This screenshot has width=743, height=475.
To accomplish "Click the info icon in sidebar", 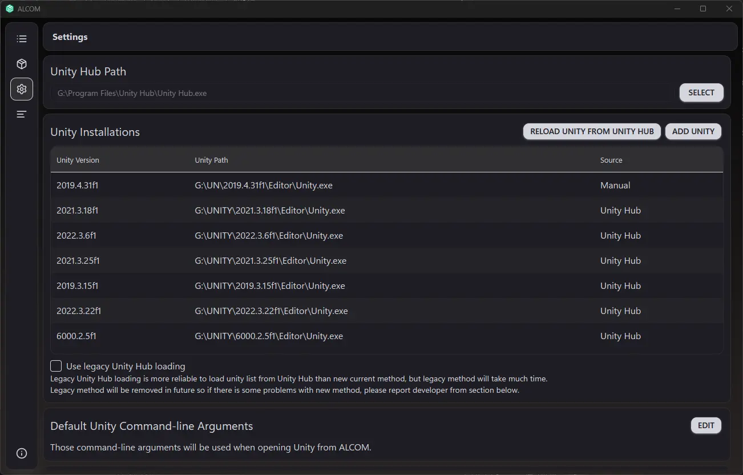I will 22,453.
